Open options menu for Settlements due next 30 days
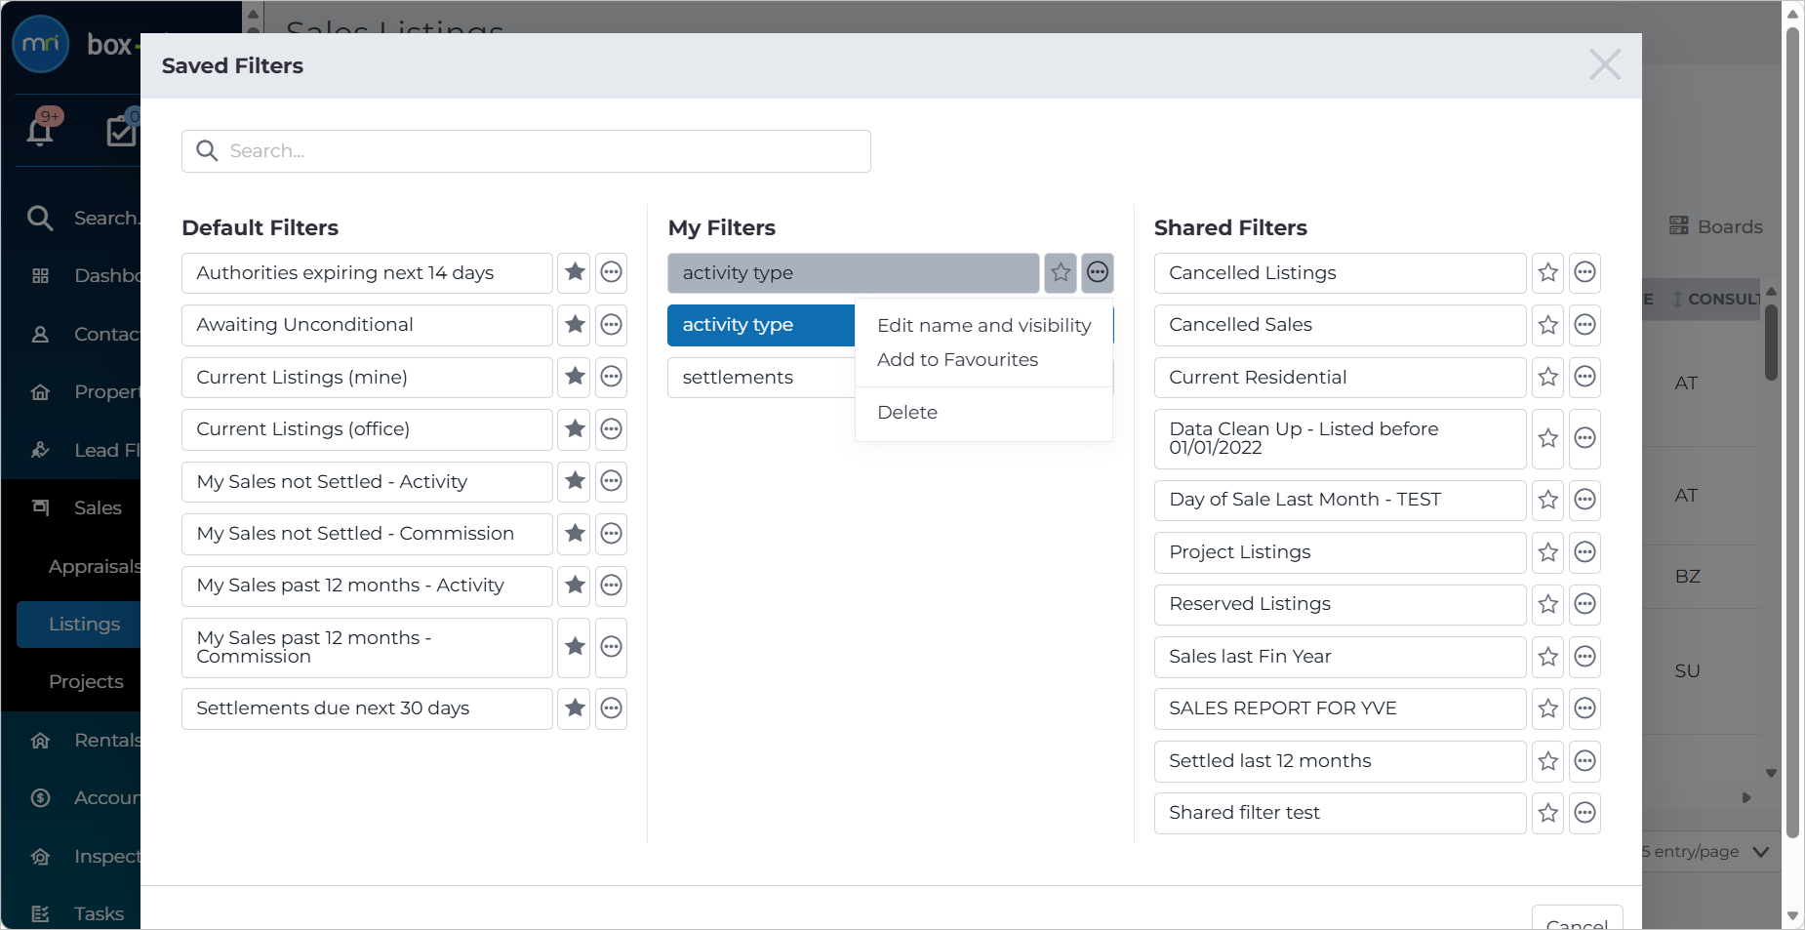Viewport: 1805px width, 930px height. click(x=611, y=708)
